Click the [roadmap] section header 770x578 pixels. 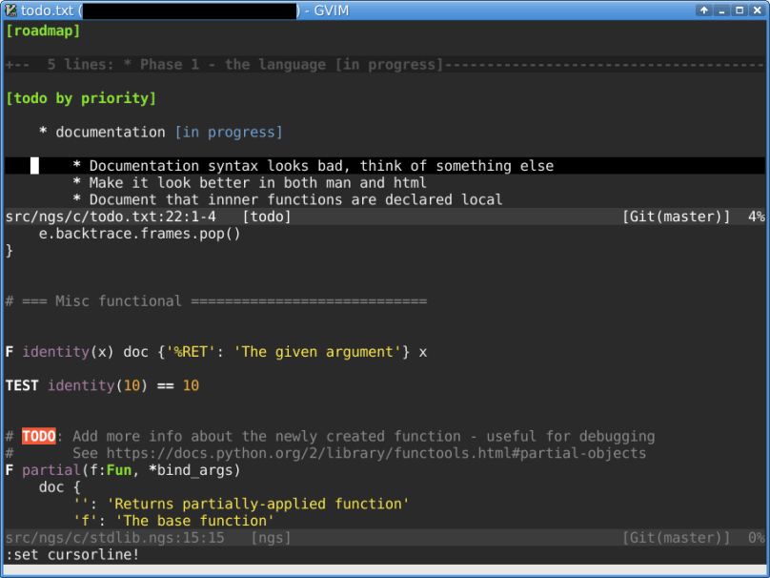tap(43, 30)
